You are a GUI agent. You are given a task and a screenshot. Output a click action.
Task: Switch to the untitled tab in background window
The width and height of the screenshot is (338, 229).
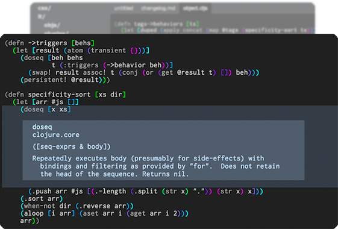124,8
